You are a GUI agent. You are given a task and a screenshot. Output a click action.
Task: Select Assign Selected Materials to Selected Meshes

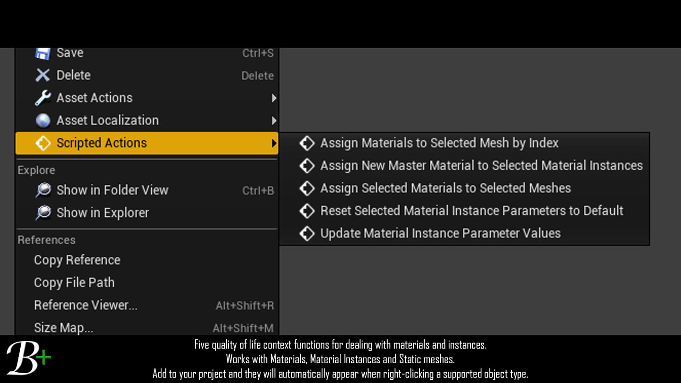click(445, 188)
